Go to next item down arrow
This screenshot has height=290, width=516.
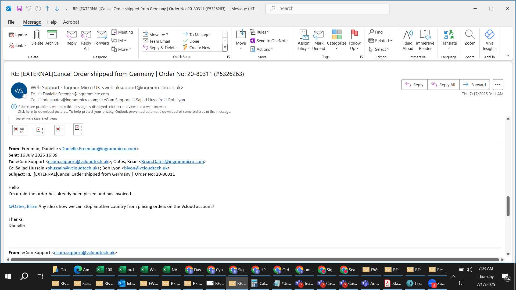click(x=57, y=9)
